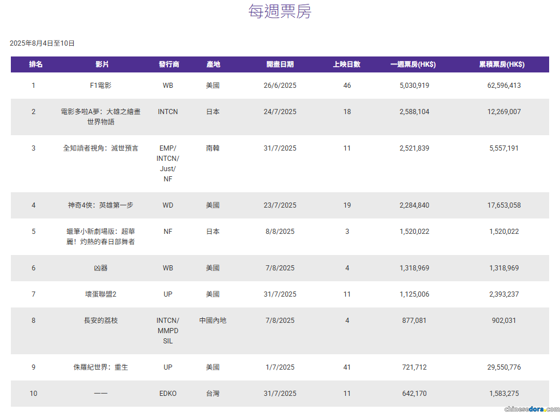Click the F1電影 film title
The width and height of the screenshot is (560, 413).
tap(101, 86)
